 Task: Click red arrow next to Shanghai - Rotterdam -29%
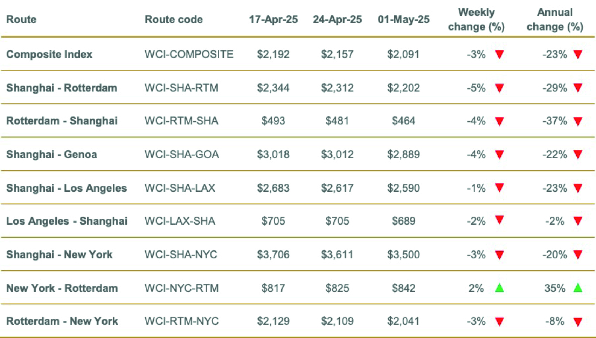tap(578, 88)
